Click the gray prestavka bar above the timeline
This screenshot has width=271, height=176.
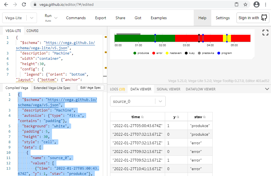[128, 34]
